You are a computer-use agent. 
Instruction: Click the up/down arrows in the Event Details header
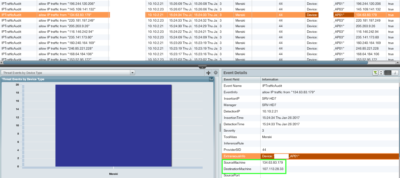(381, 73)
